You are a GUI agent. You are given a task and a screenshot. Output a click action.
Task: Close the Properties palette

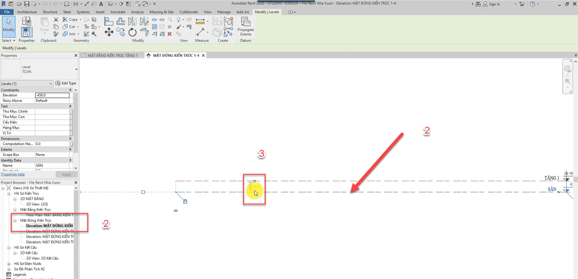point(76,56)
